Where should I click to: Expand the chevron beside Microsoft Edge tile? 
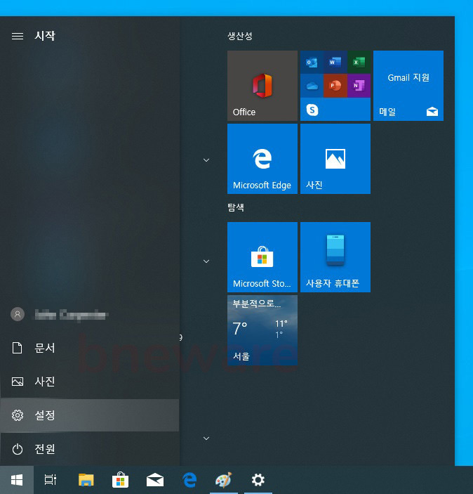(x=206, y=160)
